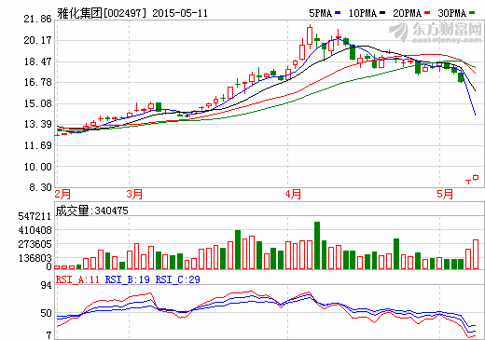Click the 成交量:340475 volume label
The height and width of the screenshot is (340, 485).
coord(91,211)
